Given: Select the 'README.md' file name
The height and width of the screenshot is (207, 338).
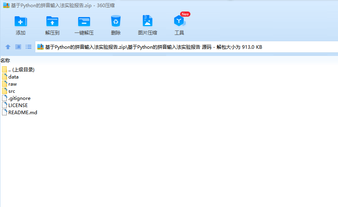Looking at the screenshot, I should pyautogui.click(x=23, y=113).
